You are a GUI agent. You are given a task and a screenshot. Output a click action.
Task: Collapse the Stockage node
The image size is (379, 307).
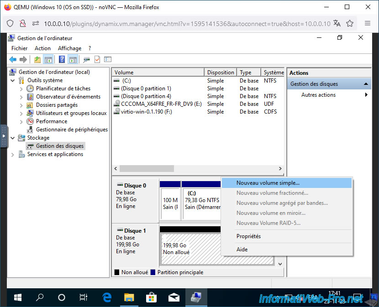[x=13, y=138]
